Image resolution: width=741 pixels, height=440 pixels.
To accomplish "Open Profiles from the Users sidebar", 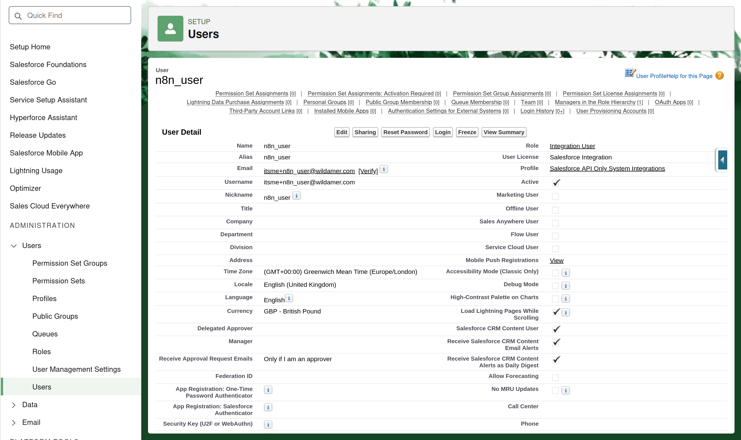I will coord(44,298).
